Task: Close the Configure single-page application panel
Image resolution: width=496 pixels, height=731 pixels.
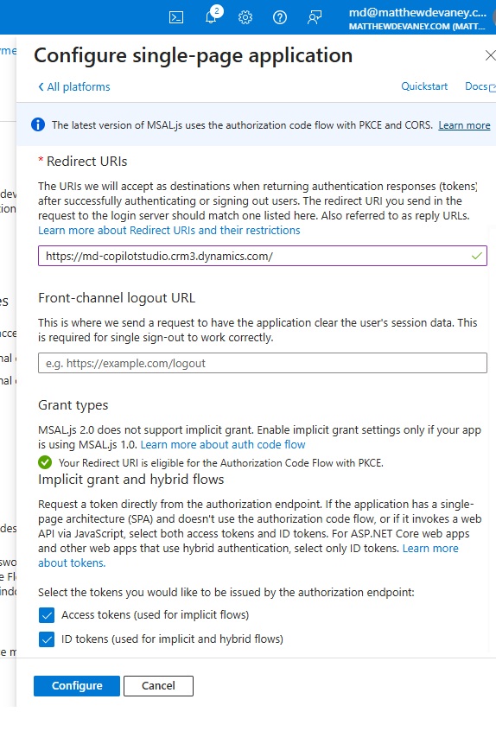Action: click(x=490, y=55)
